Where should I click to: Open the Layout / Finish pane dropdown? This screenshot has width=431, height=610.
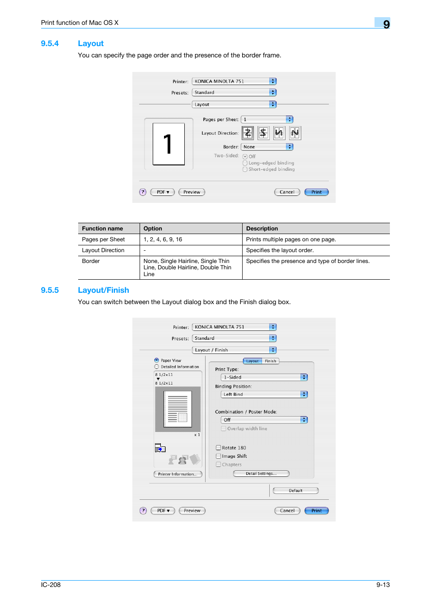234,350
